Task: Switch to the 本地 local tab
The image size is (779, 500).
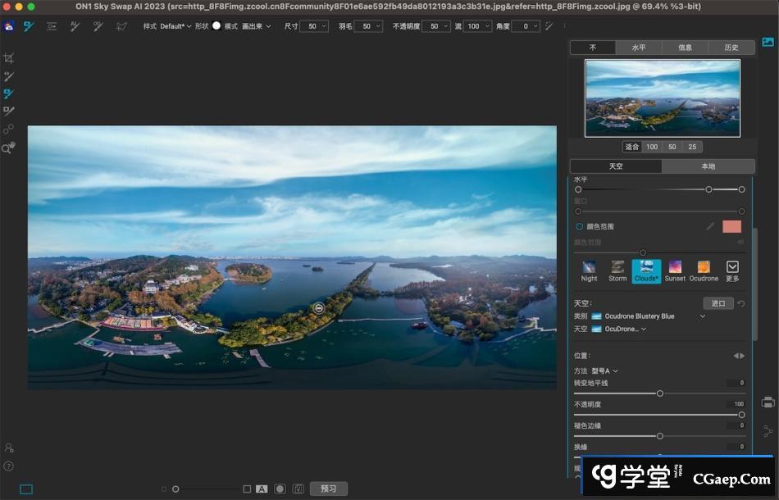Action: (x=708, y=166)
